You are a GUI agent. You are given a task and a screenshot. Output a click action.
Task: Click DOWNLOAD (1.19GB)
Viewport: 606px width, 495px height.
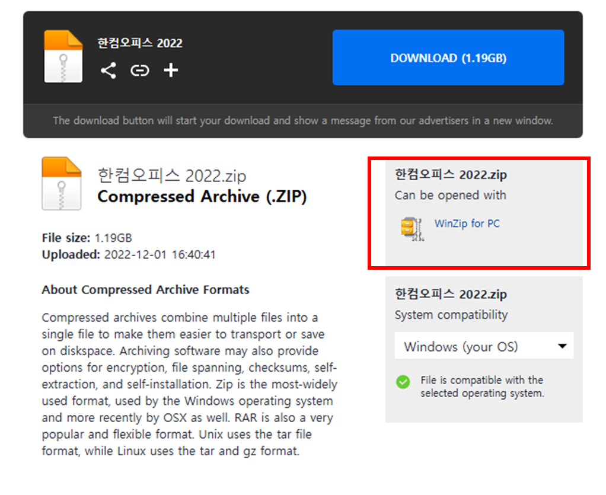(448, 58)
